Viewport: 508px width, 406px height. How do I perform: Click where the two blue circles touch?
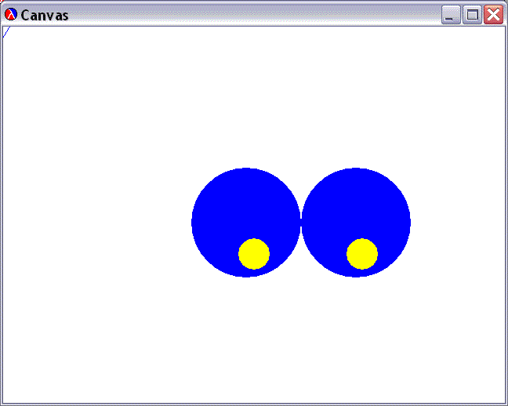(x=301, y=223)
